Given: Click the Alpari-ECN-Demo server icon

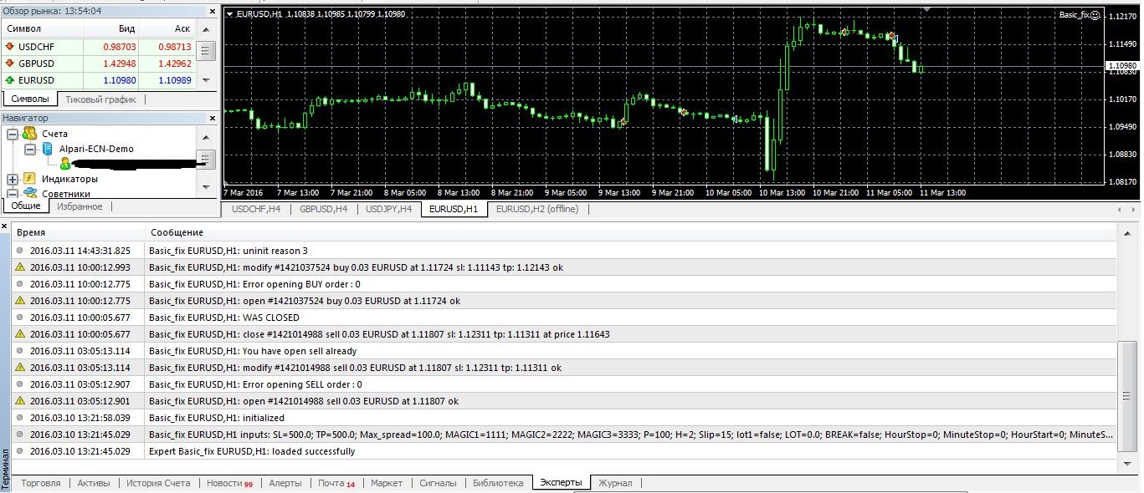Looking at the screenshot, I should coord(47,149).
